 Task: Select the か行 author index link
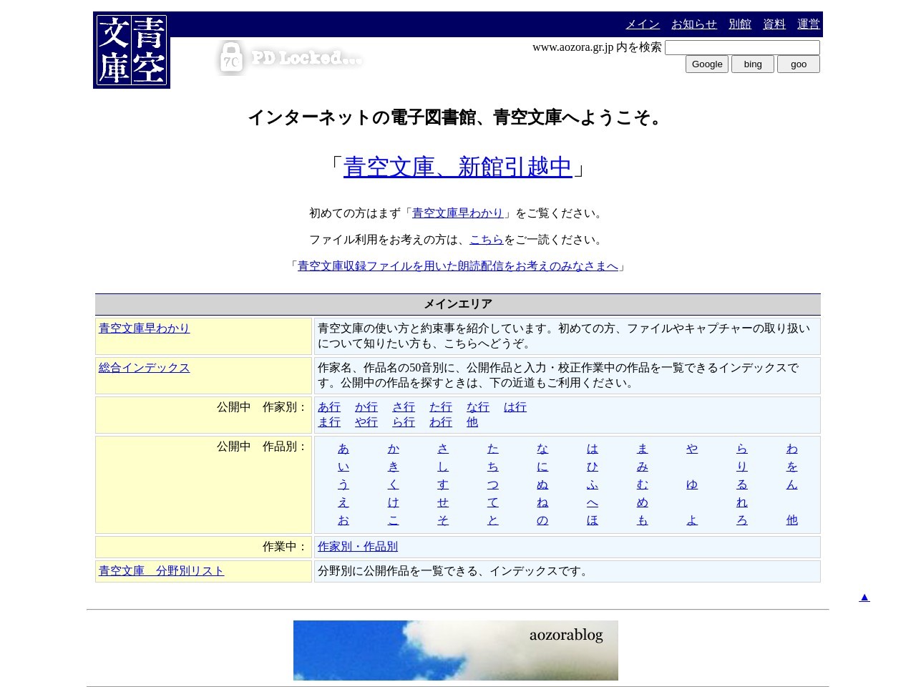coord(366,406)
